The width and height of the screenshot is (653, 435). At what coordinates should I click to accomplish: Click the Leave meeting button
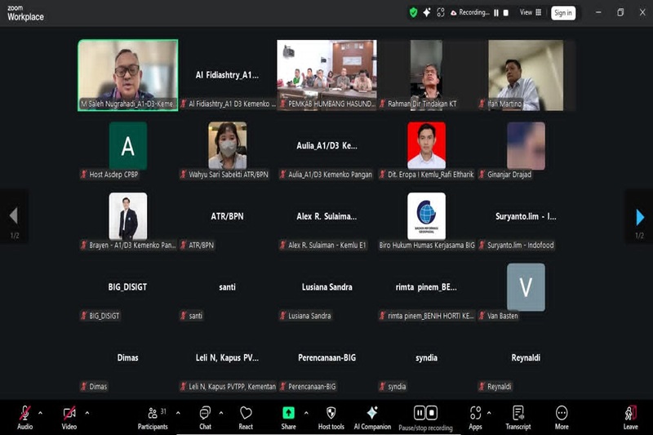coord(630,416)
